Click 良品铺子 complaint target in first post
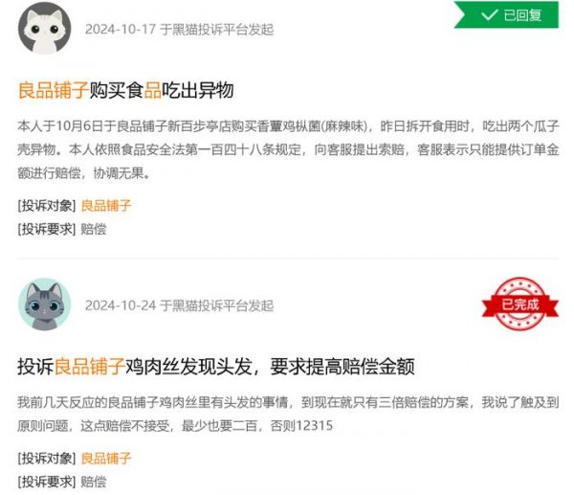 tap(106, 206)
